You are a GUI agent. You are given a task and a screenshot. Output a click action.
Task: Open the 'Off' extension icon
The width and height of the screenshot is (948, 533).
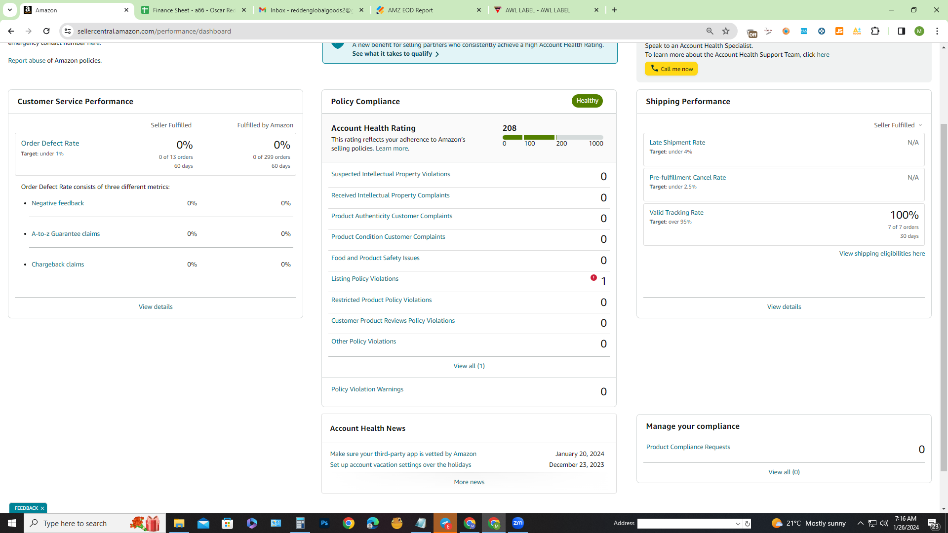pyautogui.click(x=752, y=33)
